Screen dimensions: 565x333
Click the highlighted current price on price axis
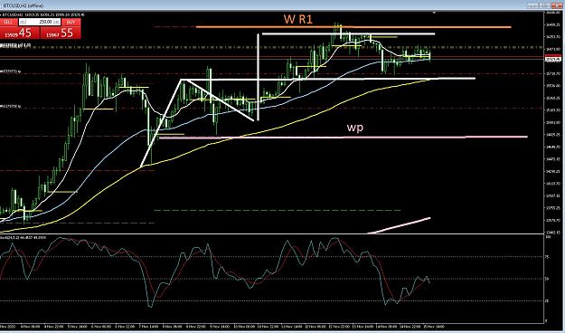click(x=552, y=60)
